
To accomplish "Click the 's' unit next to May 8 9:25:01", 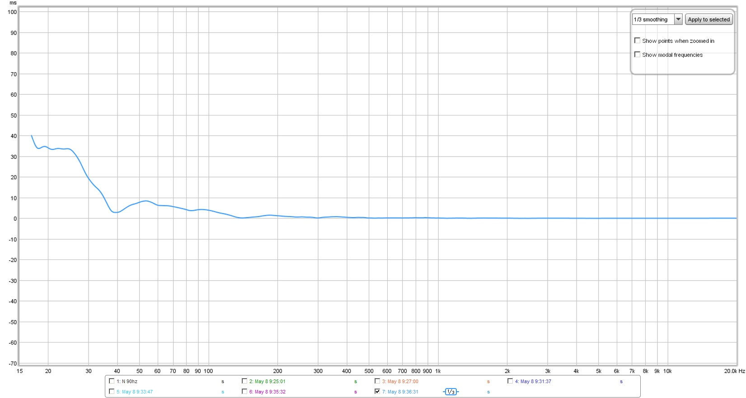I will click(355, 382).
